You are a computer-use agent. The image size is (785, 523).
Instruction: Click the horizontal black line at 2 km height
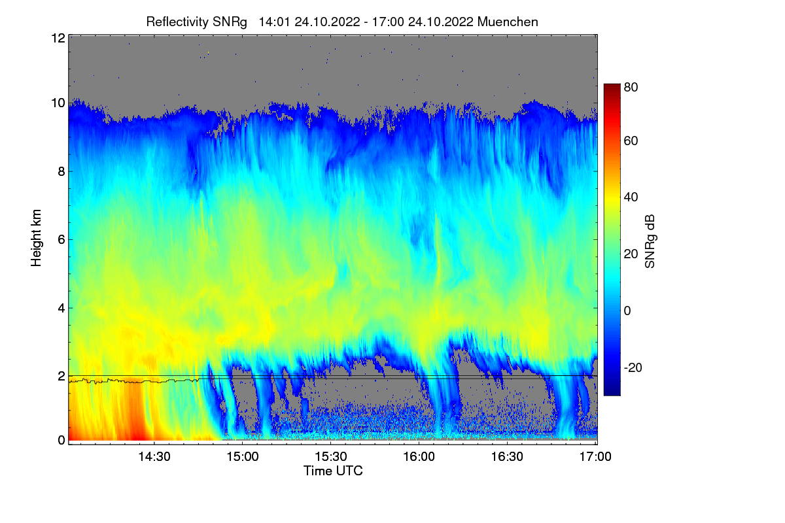333,376
